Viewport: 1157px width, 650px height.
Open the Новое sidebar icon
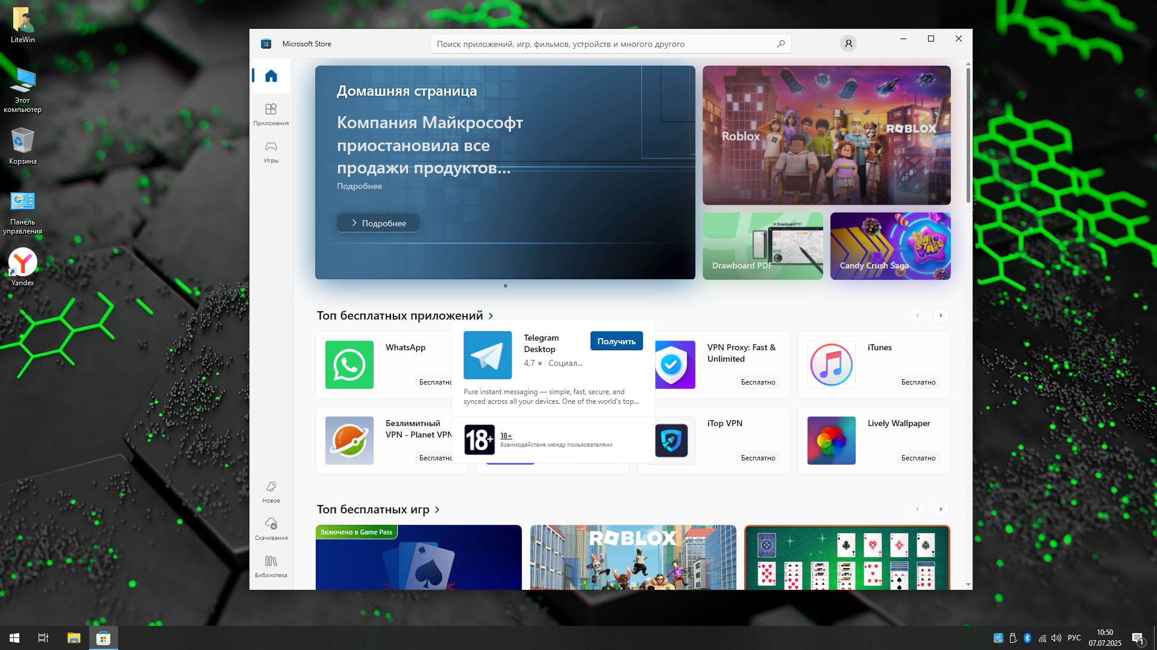(271, 491)
